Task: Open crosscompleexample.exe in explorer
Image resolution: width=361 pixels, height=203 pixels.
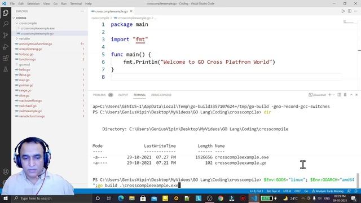Action: click(38, 28)
